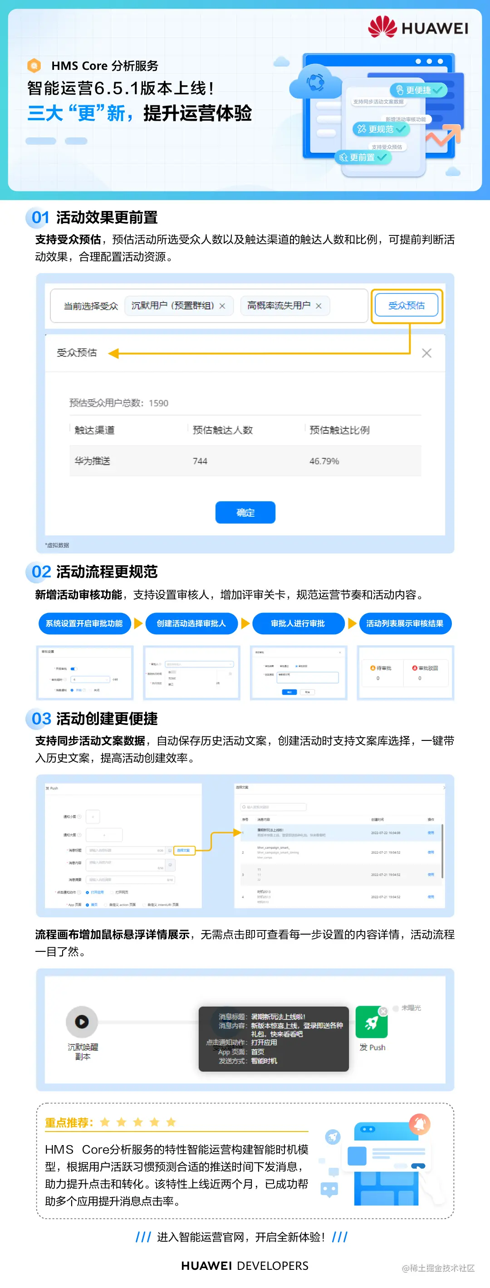Select step 系统设置开启审批功能
Screen dimensions: 490x1288
[x=84, y=623]
